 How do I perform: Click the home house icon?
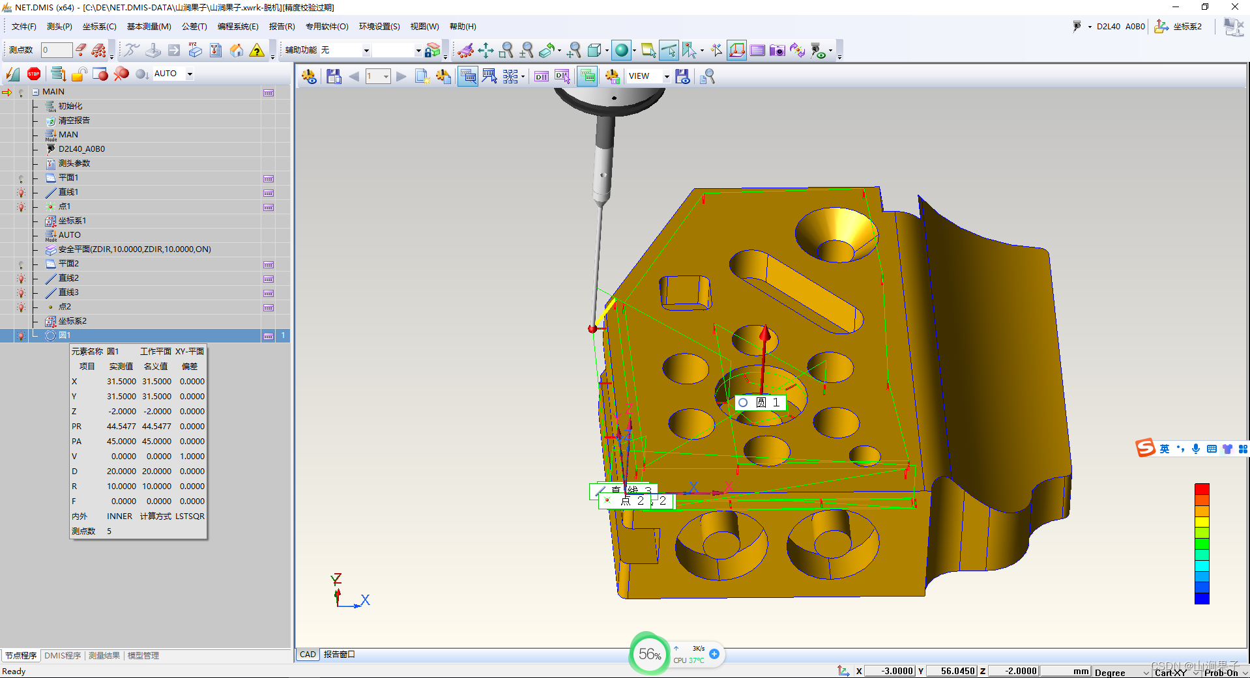tap(237, 50)
